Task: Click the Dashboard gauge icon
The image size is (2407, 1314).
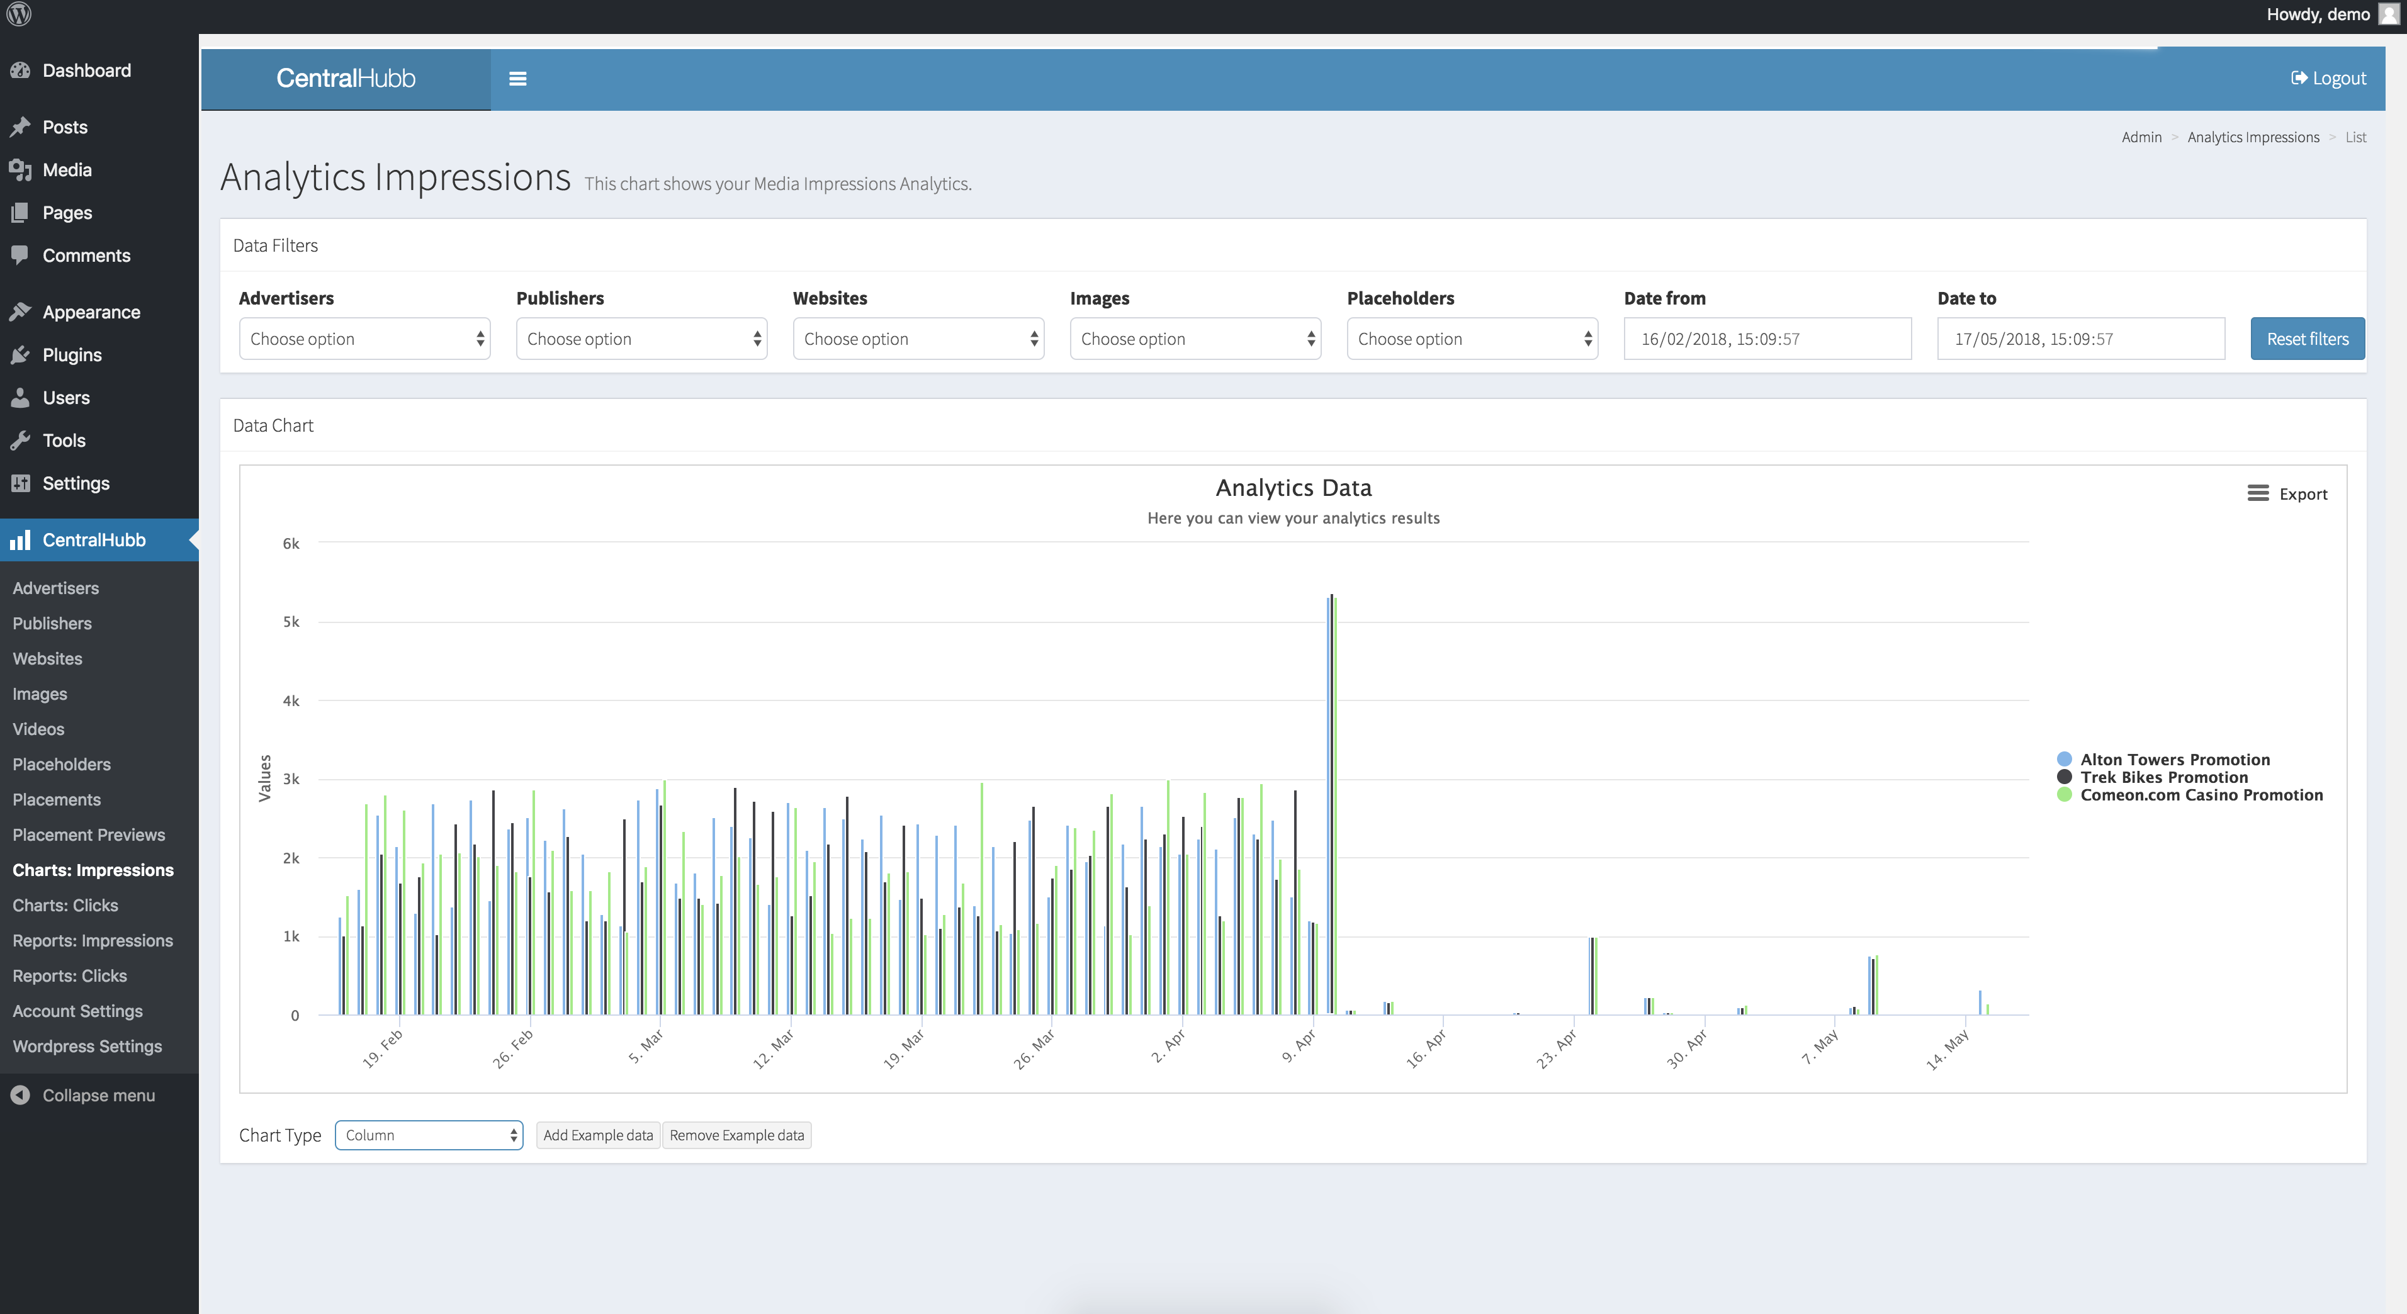Action: [x=20, y=71]
